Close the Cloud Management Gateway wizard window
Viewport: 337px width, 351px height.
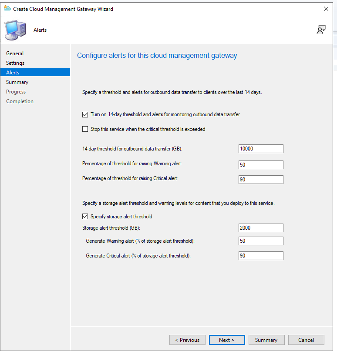(326, 9)
